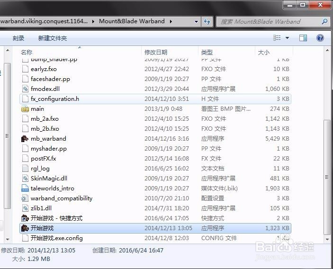Click the file list scrollbar thumb
This screenshot has height=269, width=333.
point(327,177)
